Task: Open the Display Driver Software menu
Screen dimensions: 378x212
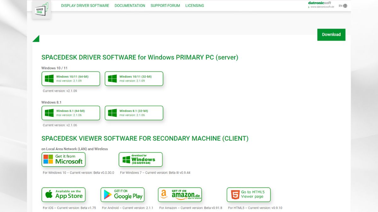Action: [85, 6]
